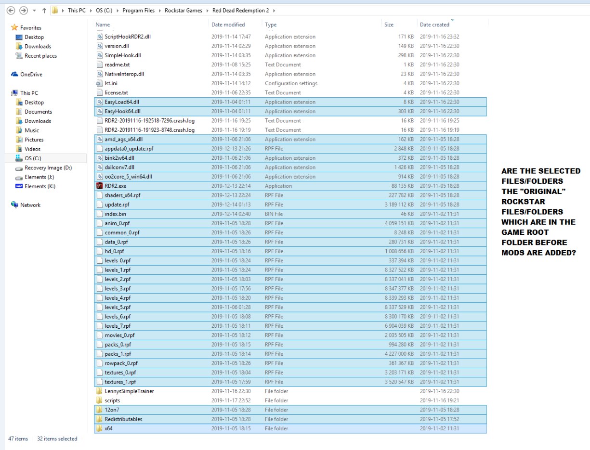Select the update.rpf file

pos(290,205)
